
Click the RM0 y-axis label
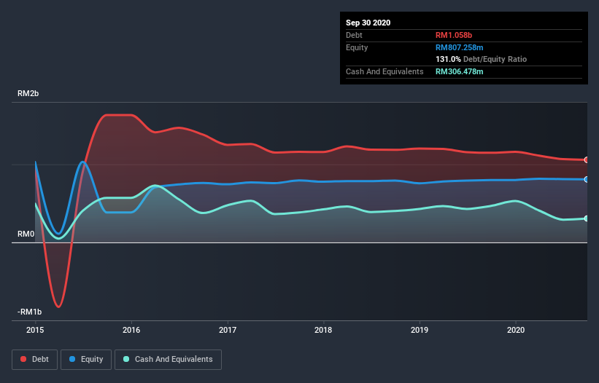(26, 234)
